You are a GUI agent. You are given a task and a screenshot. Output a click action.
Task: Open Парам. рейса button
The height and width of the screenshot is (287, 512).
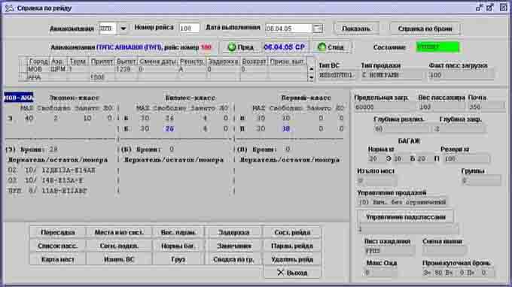[292, 246]
